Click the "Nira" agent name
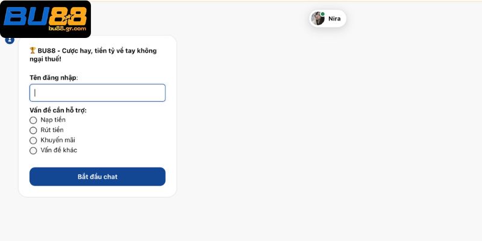The image size is (482, 241). [x=334, y=19]
